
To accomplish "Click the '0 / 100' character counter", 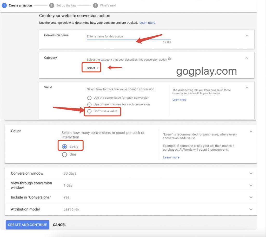I will 167,42.
